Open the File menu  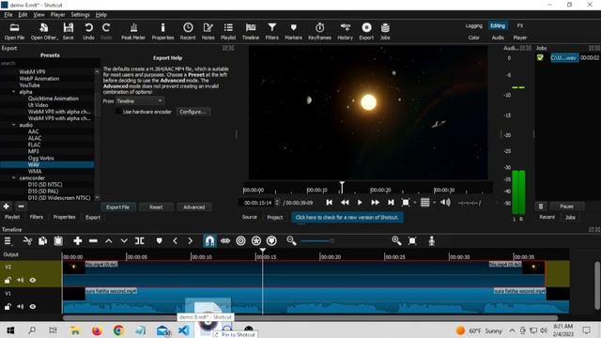(8, 15)
